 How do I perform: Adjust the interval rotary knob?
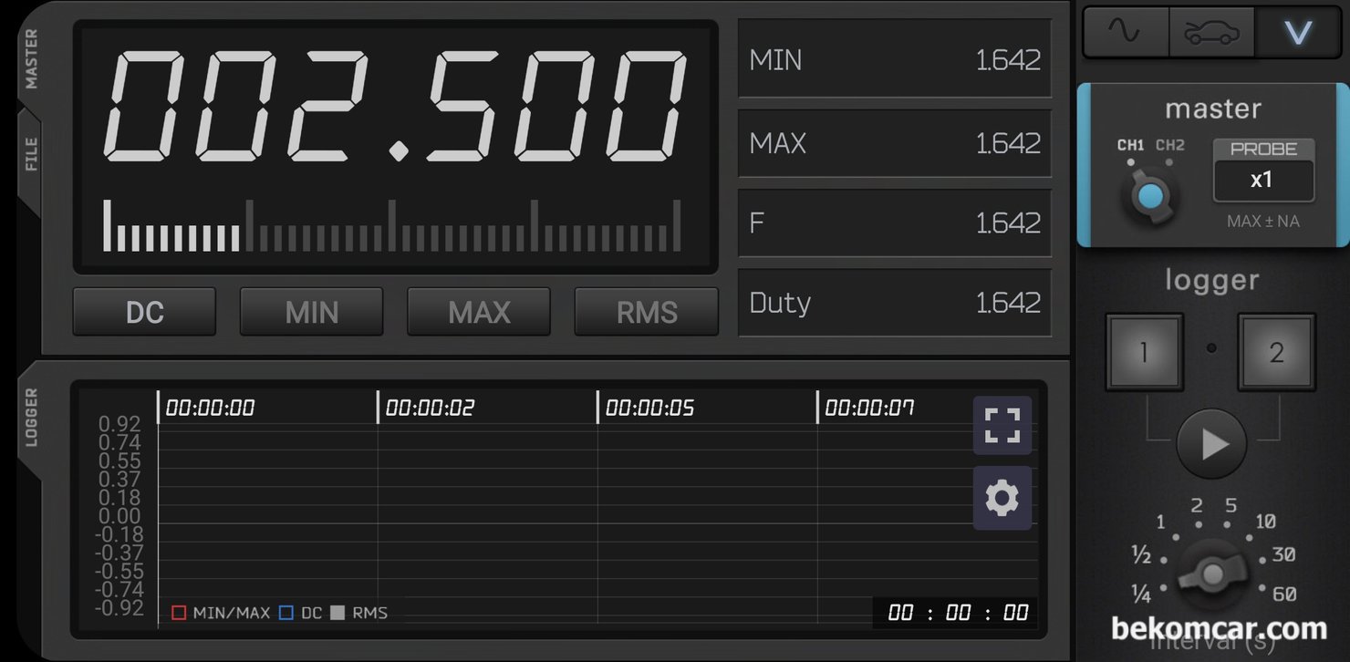point(1212,573)
